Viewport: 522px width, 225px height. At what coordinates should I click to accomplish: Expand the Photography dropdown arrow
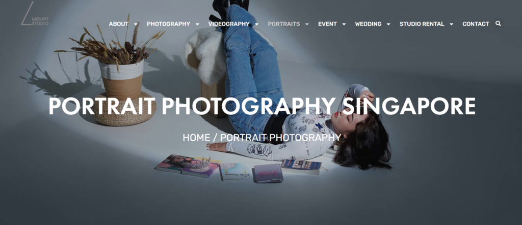[197, 24]
